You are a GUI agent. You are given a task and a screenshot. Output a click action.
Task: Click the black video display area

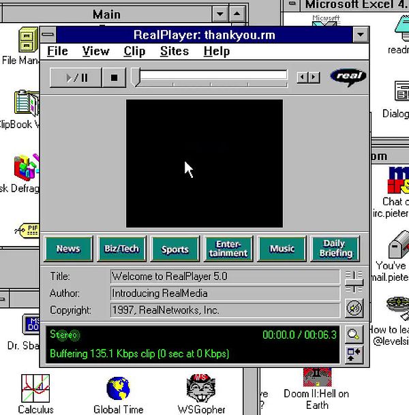click(204, 164)
